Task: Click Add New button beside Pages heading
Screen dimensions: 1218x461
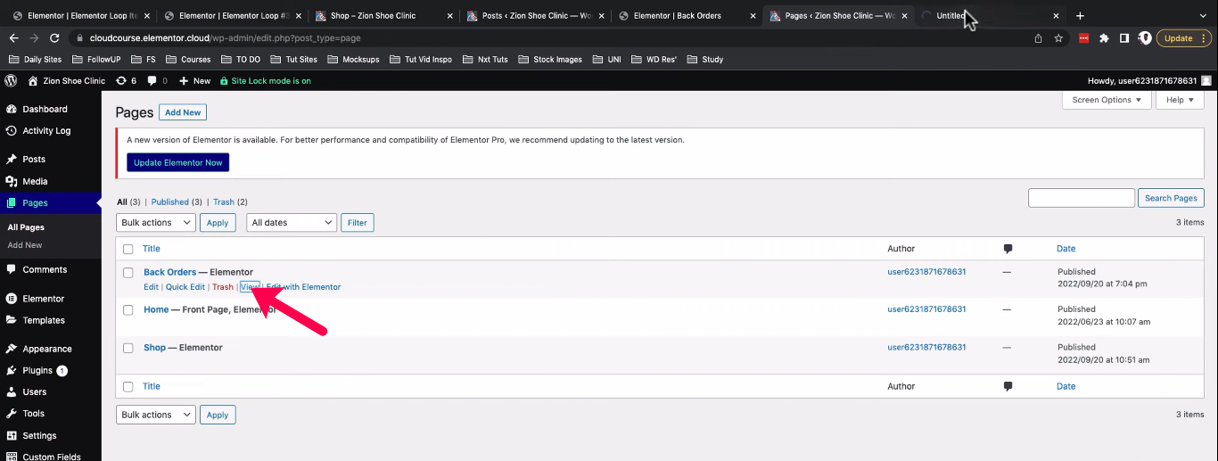Action: coord(183,112)
